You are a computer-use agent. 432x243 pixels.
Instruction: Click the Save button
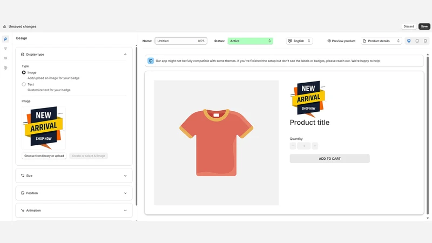point(424,26)
